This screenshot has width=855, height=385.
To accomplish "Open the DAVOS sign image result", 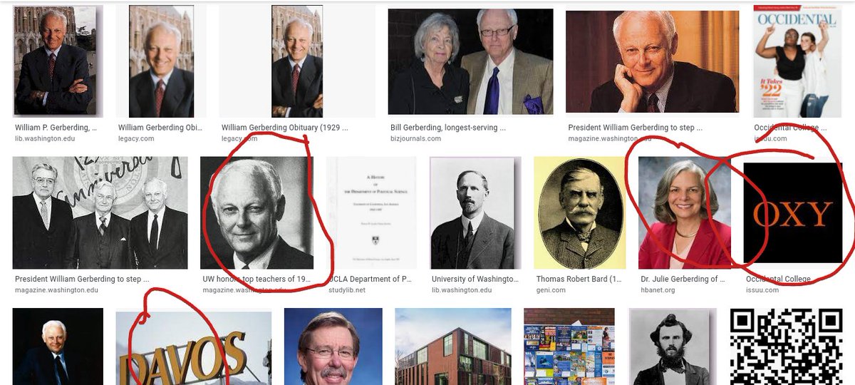I will click(x=194, y=348).
